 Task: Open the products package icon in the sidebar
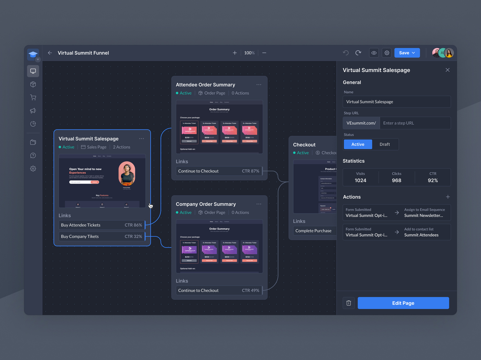coord(33,84)
